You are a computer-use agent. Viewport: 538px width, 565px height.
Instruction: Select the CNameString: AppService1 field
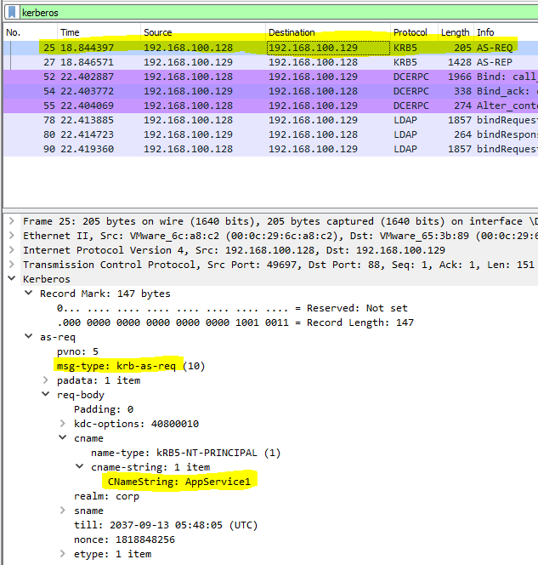[x=182, y=482]
